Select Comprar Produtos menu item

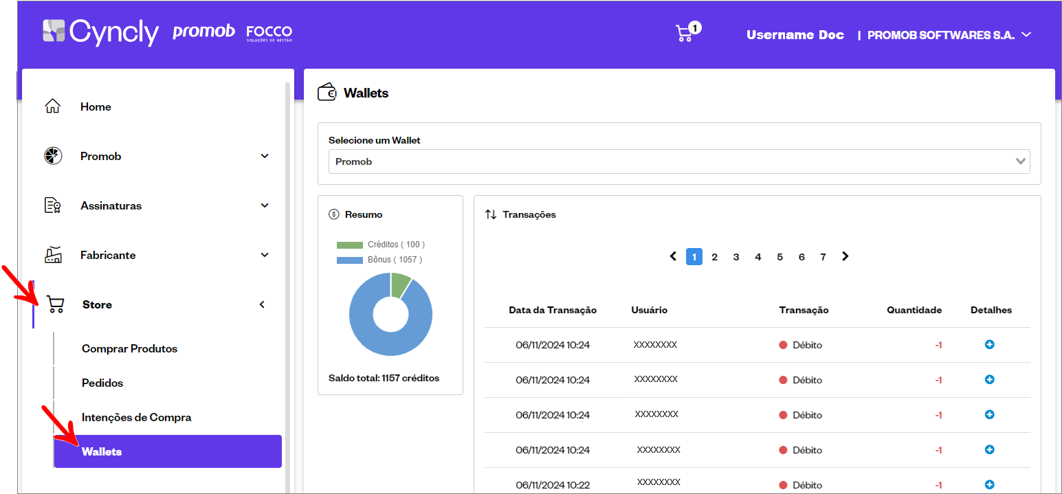point(129,348)
